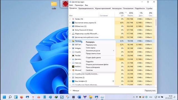
Task: Open Значения ресурсов submenu arrow
Action: click(113, 51)
